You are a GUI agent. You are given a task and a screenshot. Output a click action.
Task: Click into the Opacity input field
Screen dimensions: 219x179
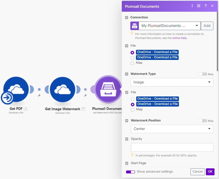pos(172,147)
